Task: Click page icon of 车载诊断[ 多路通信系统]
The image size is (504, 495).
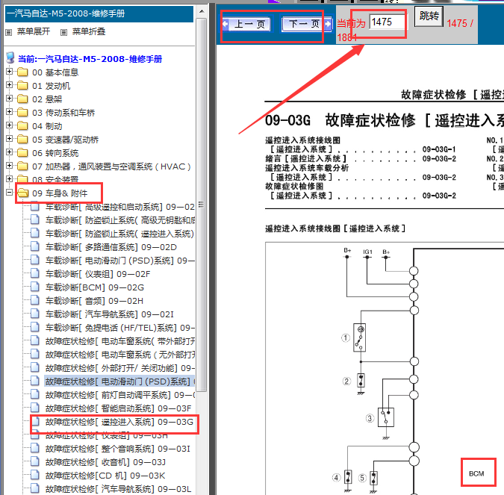Action: click(34, 246)
